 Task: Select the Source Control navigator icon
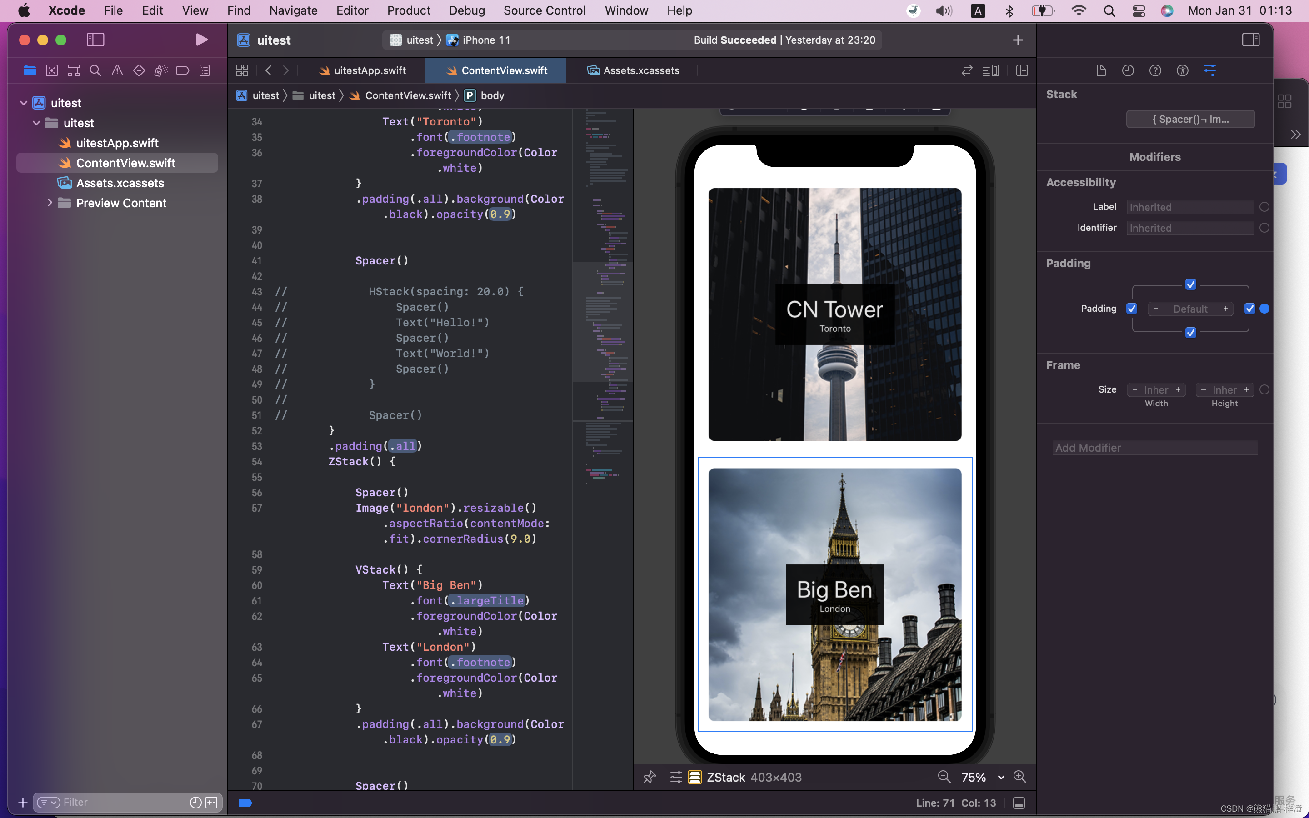point(51,70)
